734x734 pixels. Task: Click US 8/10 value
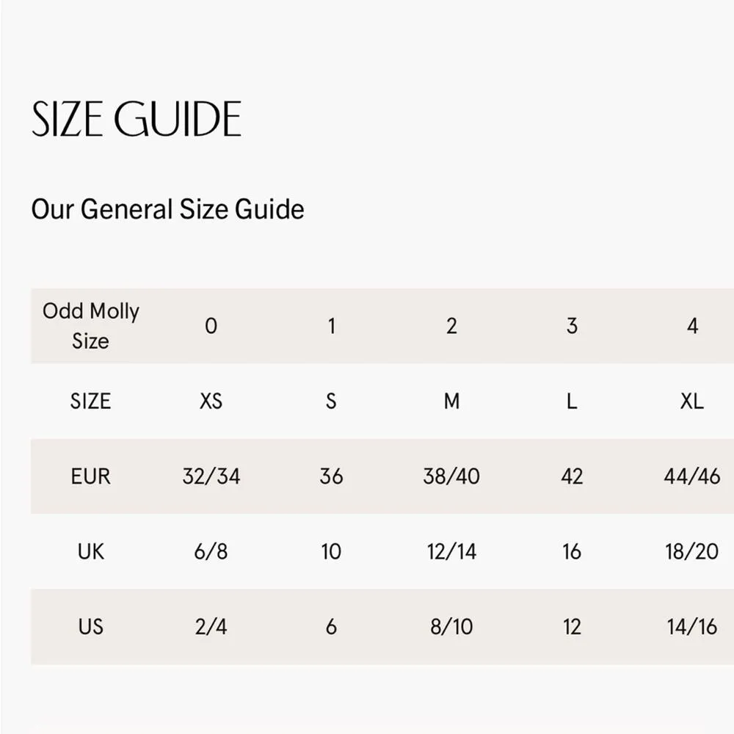451,627
